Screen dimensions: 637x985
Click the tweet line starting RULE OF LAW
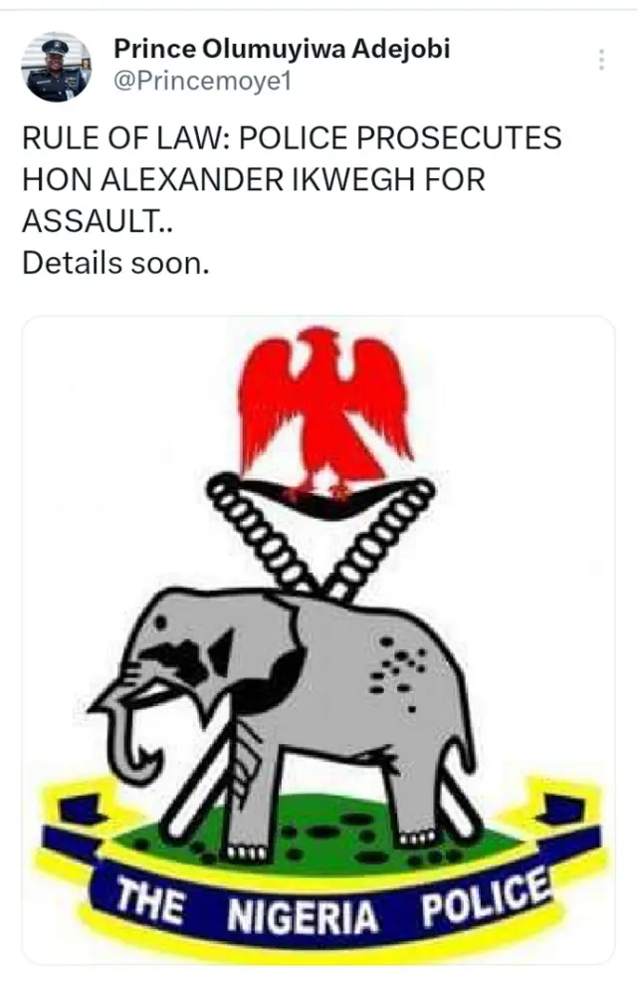[x=292, y=138]
